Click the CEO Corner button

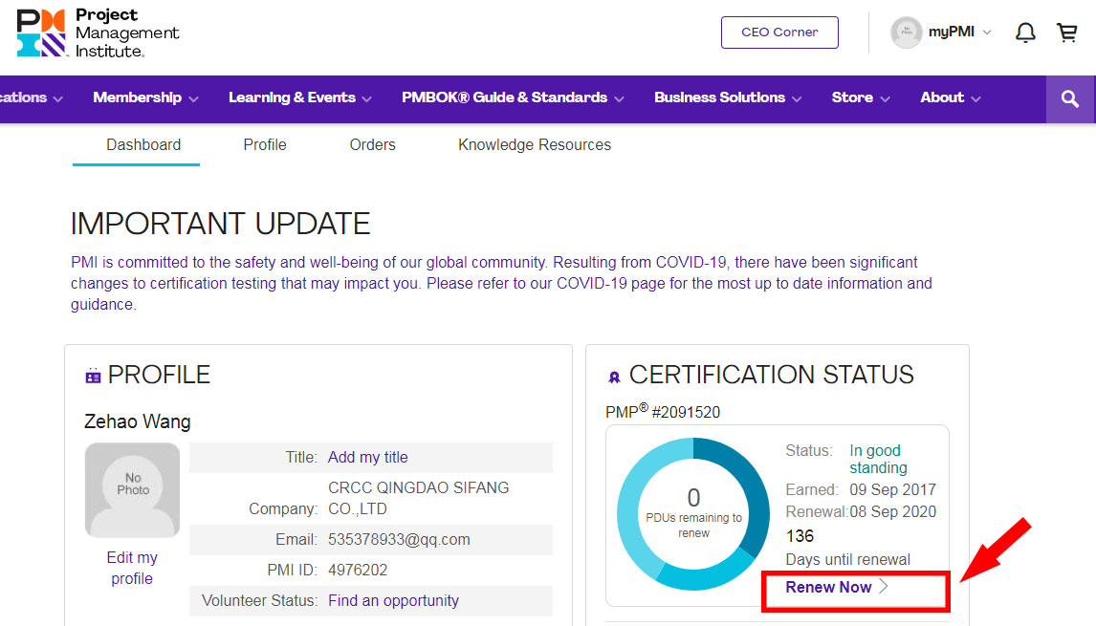tap(779, 32)
